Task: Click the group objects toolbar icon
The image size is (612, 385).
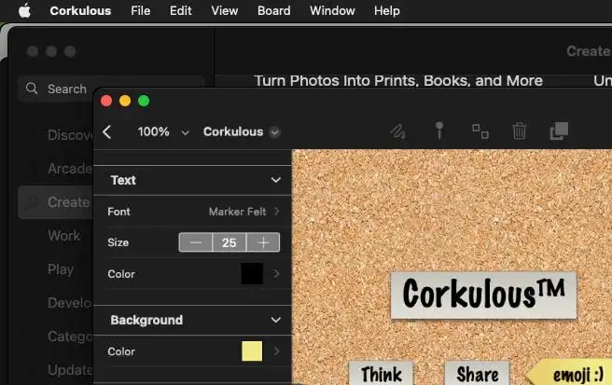Action: (480, 131)
